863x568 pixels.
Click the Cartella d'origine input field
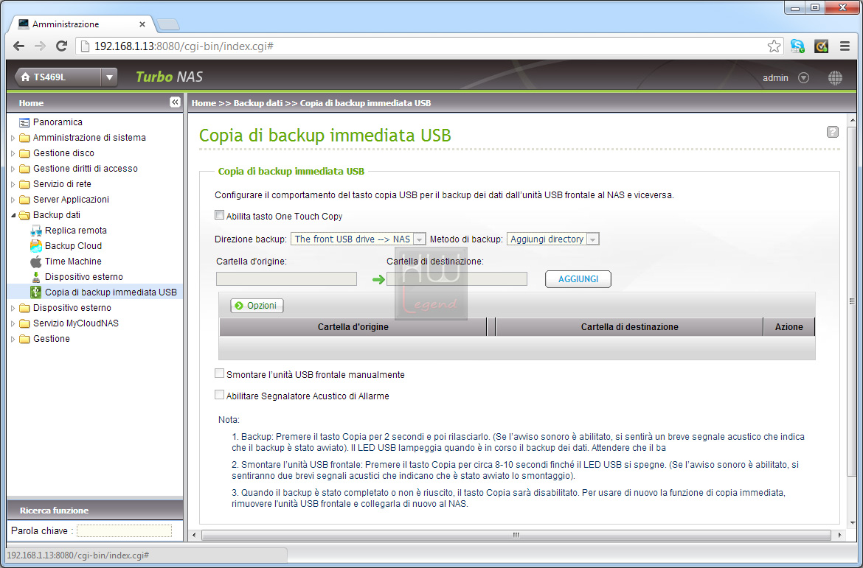[286, 278]
